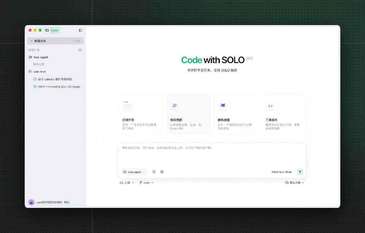This screenshot has height=233, width=365.
Task: Click the attach image icon in input
Action: (162, 172)
